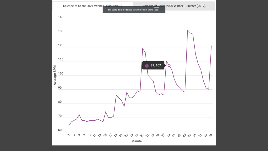Click the y-axis label "140"
Viewport: 268px width, 151px height.
[61, 17]
